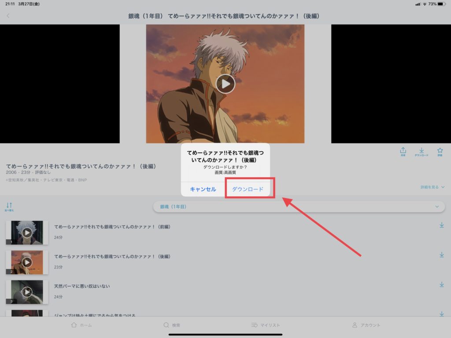Tap the 2006・23分・評価なし info line
This screenshot has height=338, width=451.
(28, 172)
